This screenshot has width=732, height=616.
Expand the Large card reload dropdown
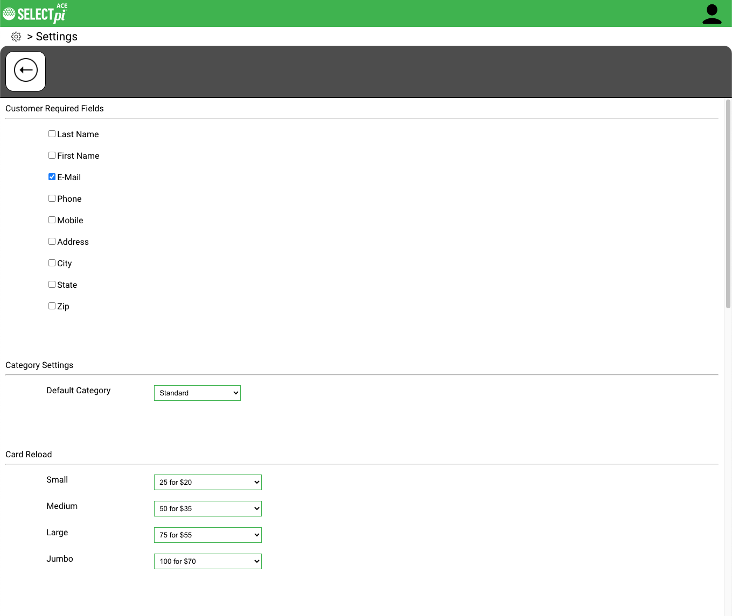coord(208,535)
